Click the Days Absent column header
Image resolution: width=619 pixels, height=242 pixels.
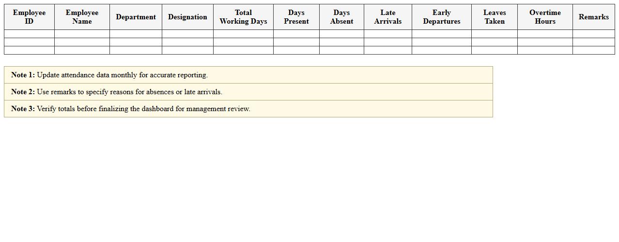341,17
